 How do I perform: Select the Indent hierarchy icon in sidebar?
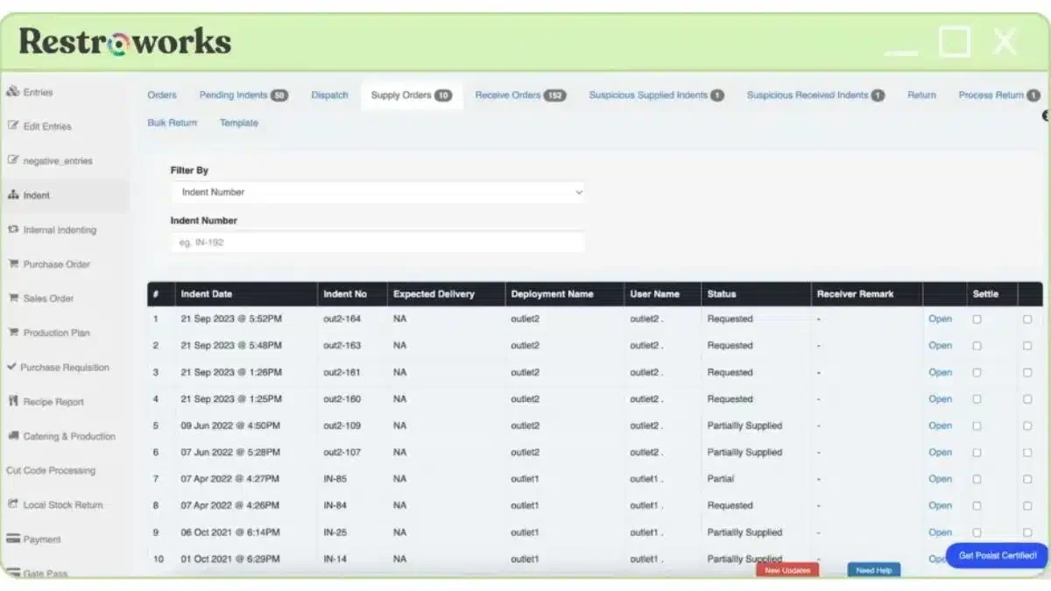(13, 195)
